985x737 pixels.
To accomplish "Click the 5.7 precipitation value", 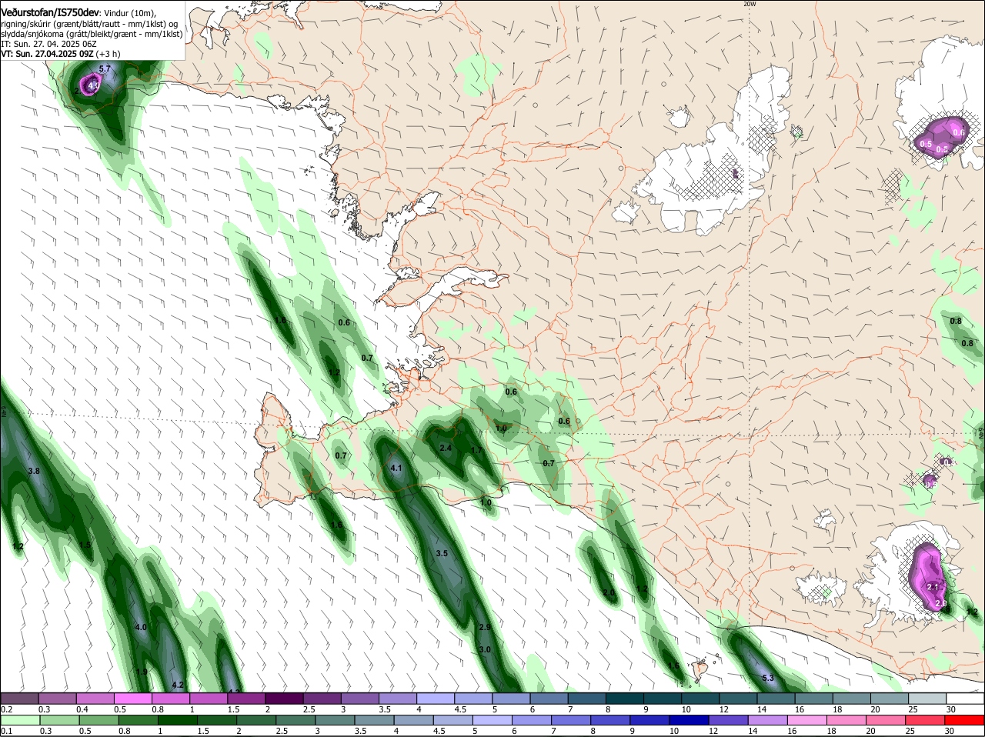I will pyautogui.click(x=105, y=69).
